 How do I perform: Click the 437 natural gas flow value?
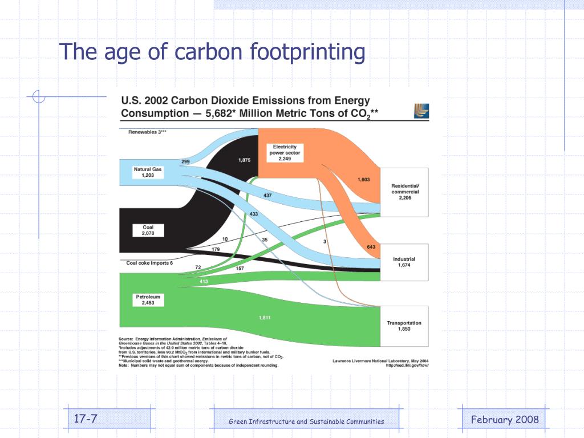tap(267, 195)
